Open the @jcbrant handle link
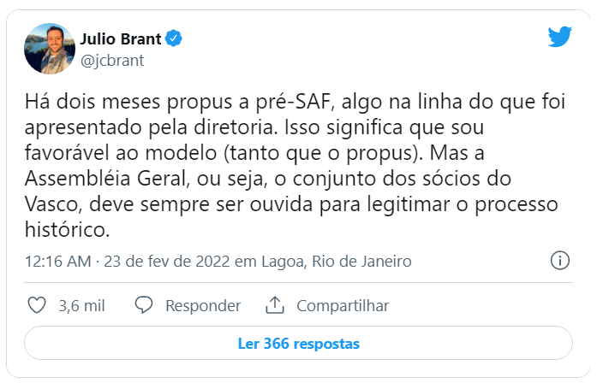Image resolution: width=597 pixels, height=383 pixels. click(112, 60)
